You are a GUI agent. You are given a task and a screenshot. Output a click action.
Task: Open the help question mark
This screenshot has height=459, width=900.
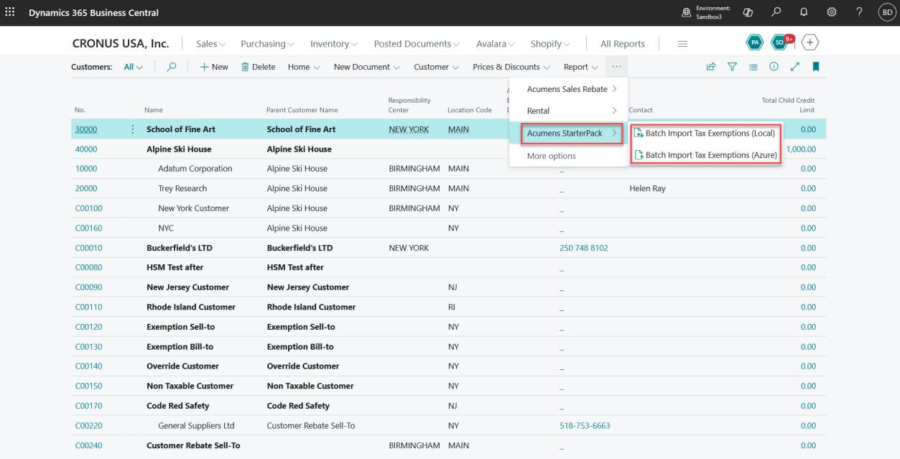(859, 12)
